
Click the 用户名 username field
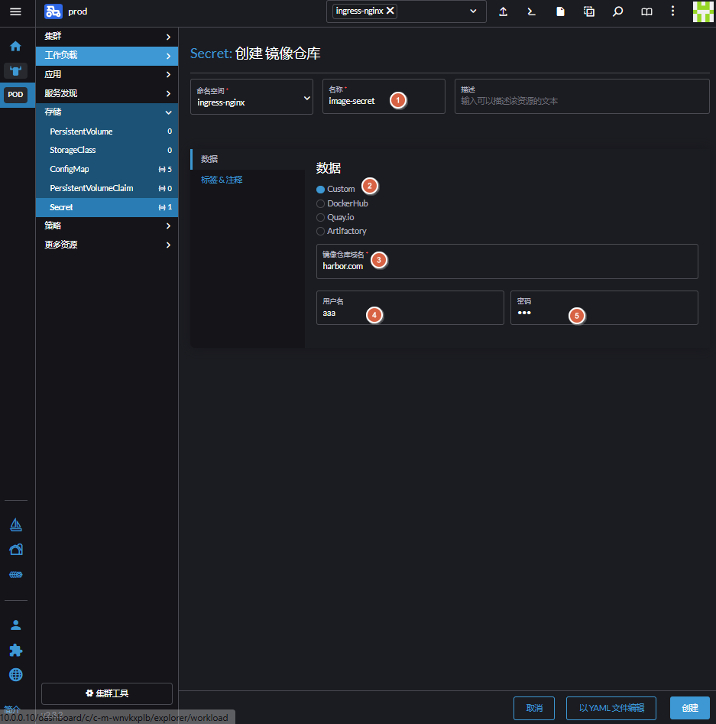(x=410, y=307)
